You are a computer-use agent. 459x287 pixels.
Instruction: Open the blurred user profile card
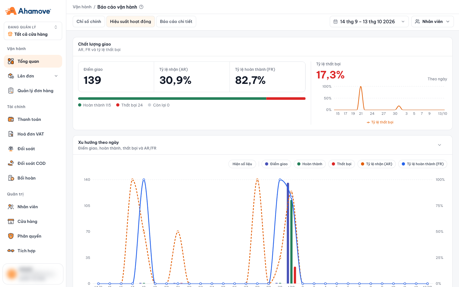[x=33, y=274]
